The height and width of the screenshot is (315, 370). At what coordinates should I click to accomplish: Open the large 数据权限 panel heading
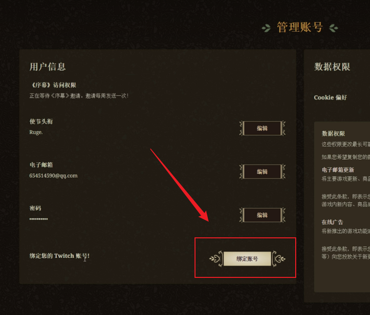[332, 67]
